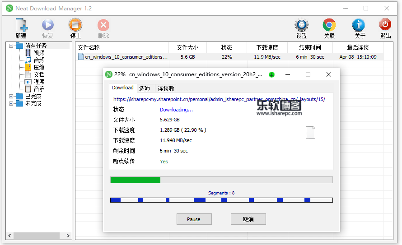Click the 关联 Chrome browser icon

(329, 25)
